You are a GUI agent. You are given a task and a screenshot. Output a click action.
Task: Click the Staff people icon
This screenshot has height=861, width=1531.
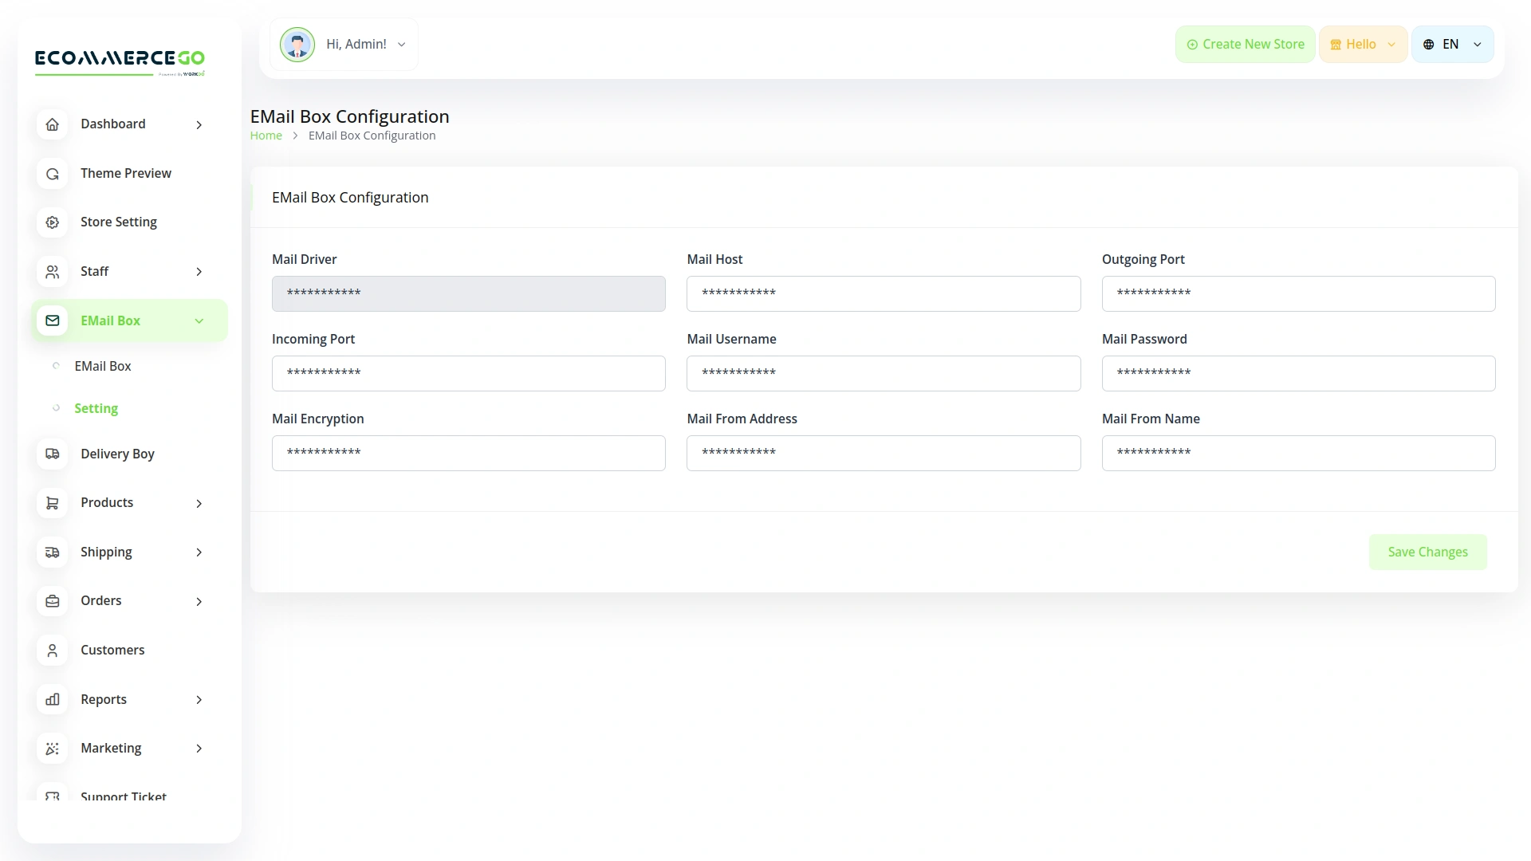coord(52,271)
